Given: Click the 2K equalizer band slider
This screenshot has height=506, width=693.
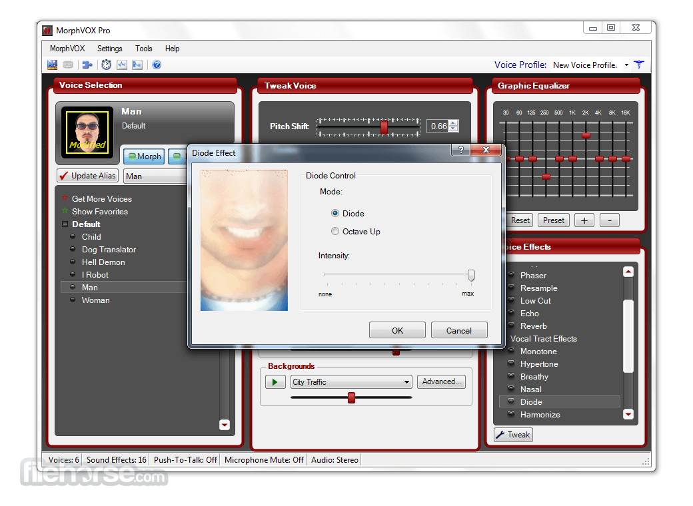Looking at the screenshot, I should pos(586,136).
